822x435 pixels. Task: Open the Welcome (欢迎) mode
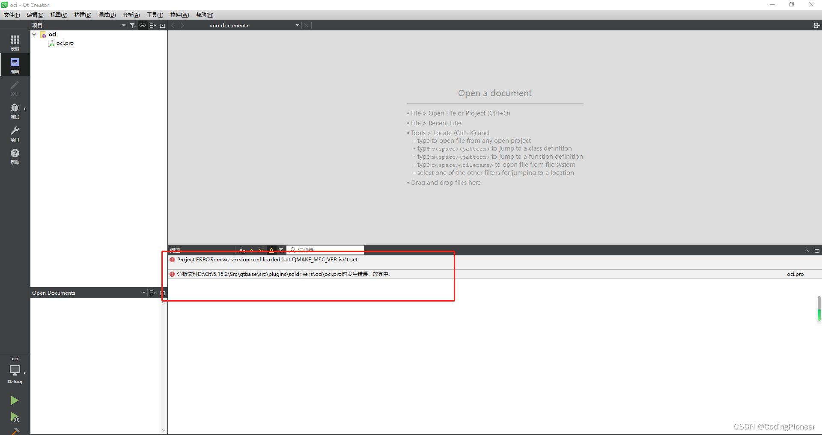[x=15, y=42]
